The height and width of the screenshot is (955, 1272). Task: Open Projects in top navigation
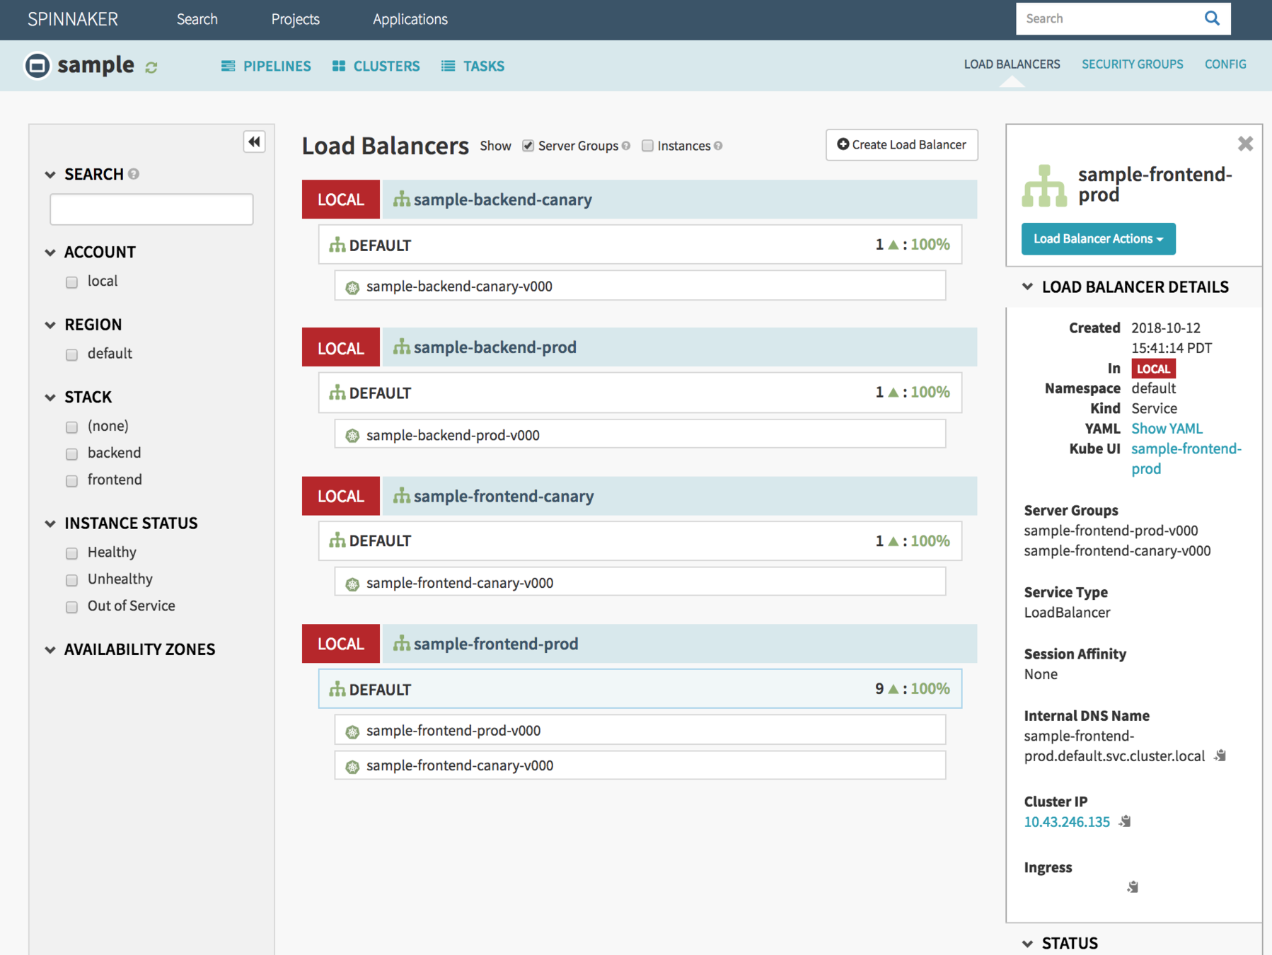[x=295, y=19]
